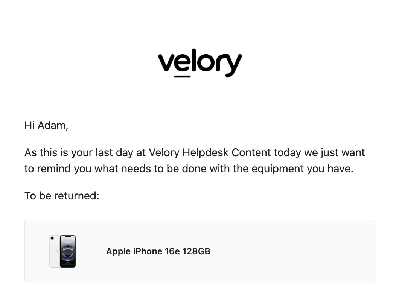Image resolution: width=399 pixels, height=298 pixels.
Task: Click the underline beneath the logo's letter e
Action: [182, 76]
